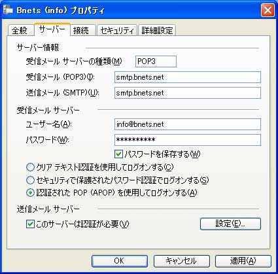Click the キャンセル button
The image size is (278, 274).
click(x=181, y=261)
